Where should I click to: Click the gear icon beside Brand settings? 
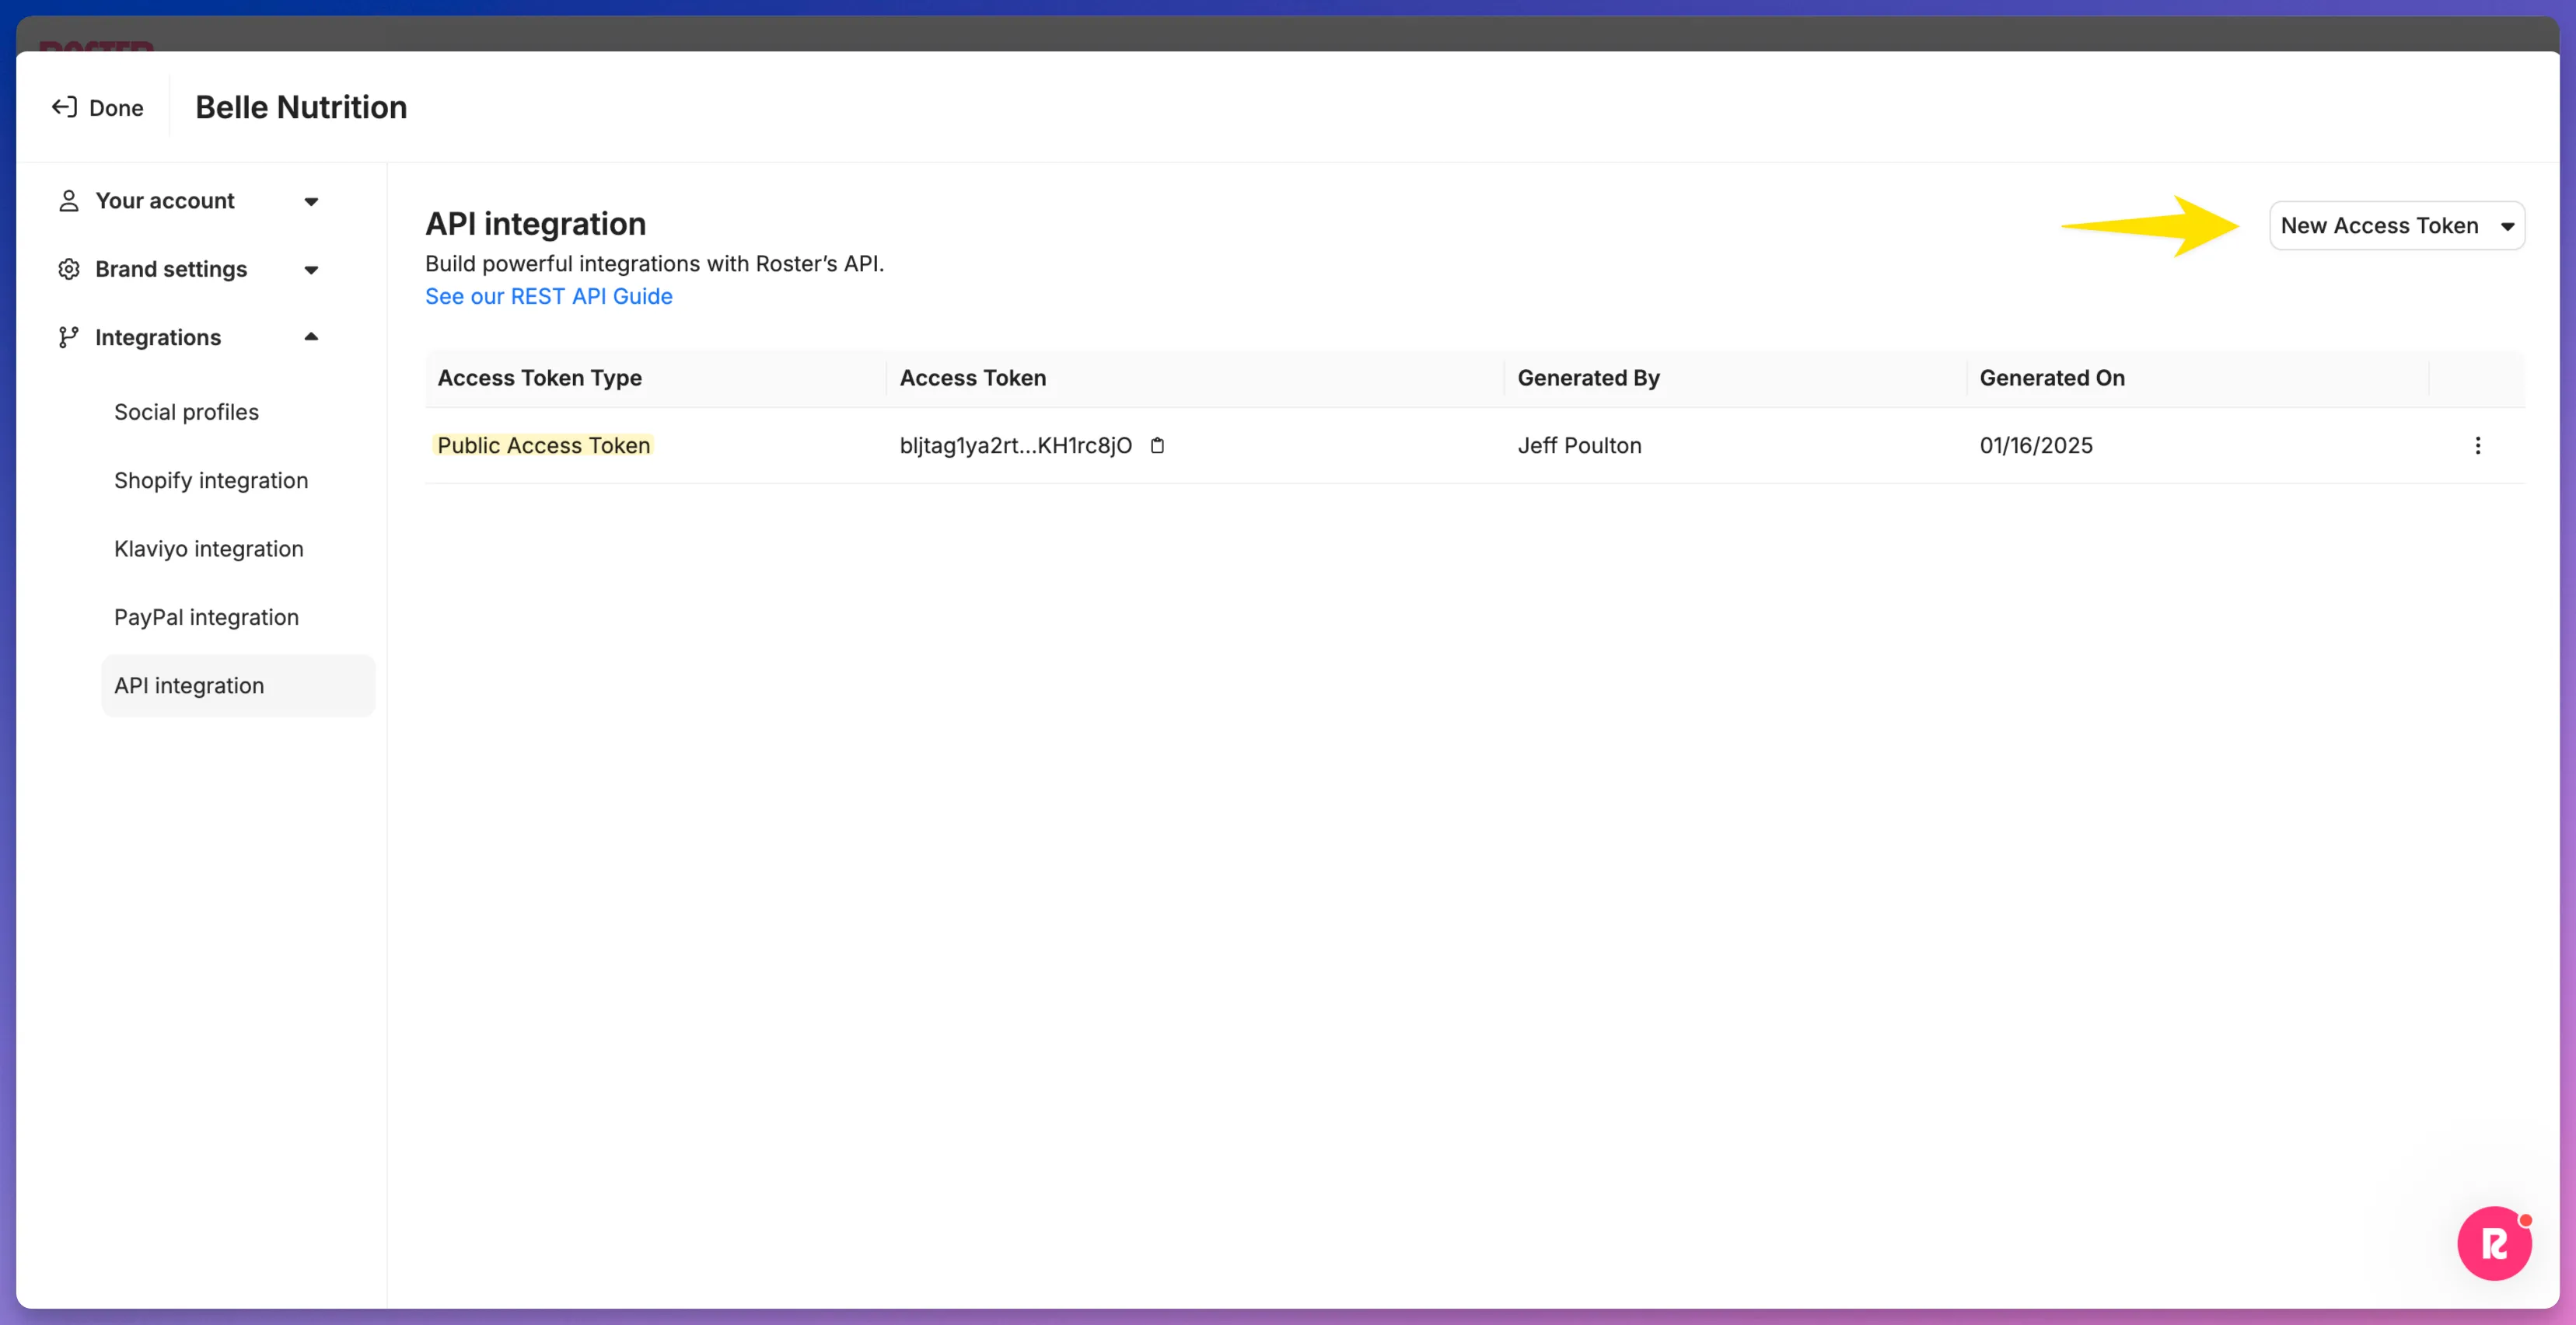click(x=68, y=269)
